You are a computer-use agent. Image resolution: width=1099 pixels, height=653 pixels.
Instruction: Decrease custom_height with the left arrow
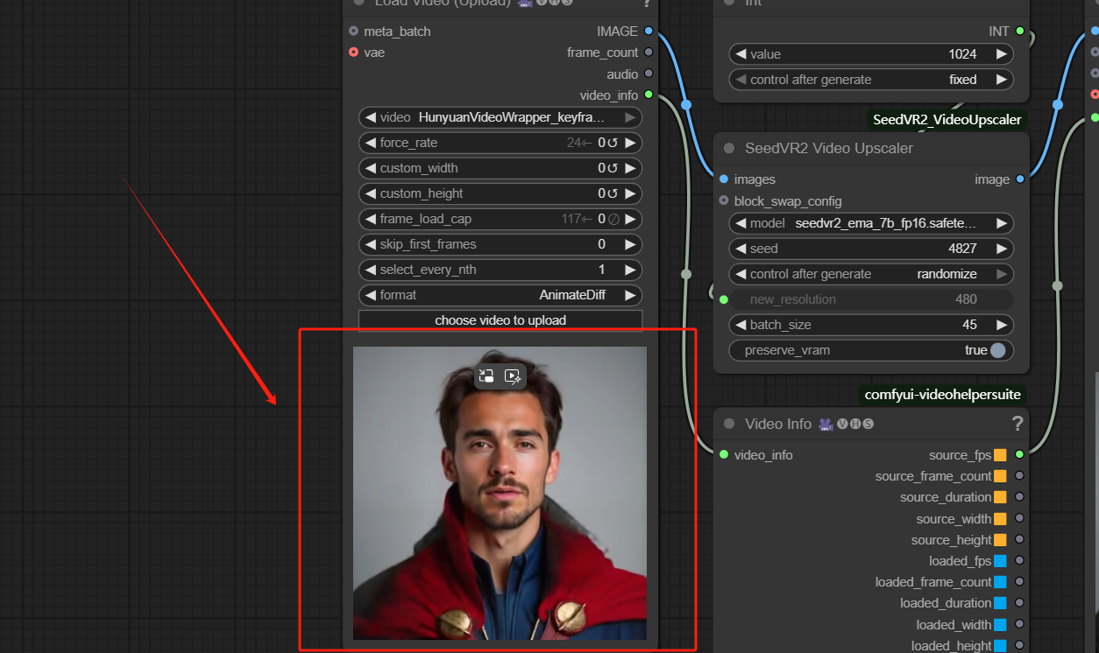(x=370, y=193)
